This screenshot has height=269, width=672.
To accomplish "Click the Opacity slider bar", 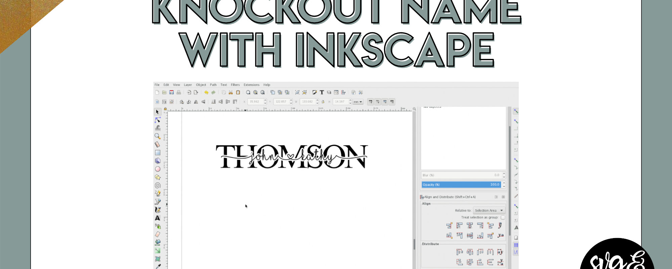I will 461,185.
